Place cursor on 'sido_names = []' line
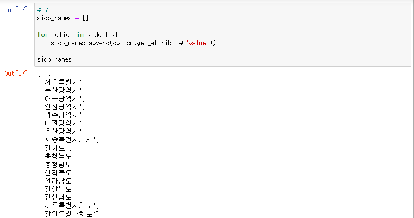414x218 pixels. point(63,18)
